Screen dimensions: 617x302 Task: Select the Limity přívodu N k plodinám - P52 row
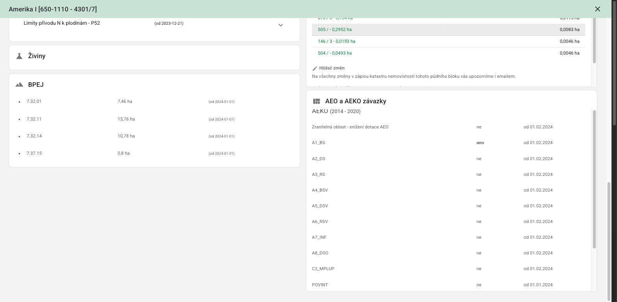tap(154, 24)
